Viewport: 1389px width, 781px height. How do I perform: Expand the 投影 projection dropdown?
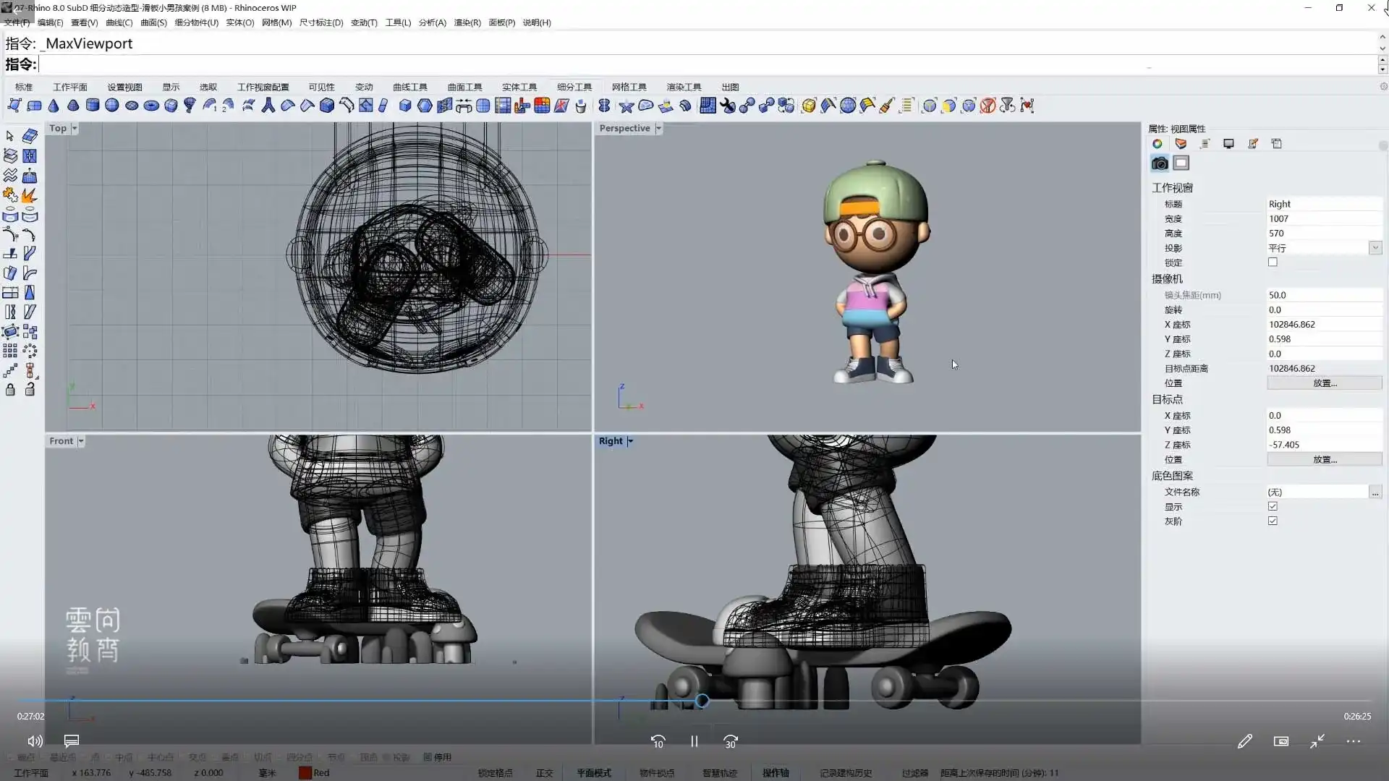pos(1375,248)
